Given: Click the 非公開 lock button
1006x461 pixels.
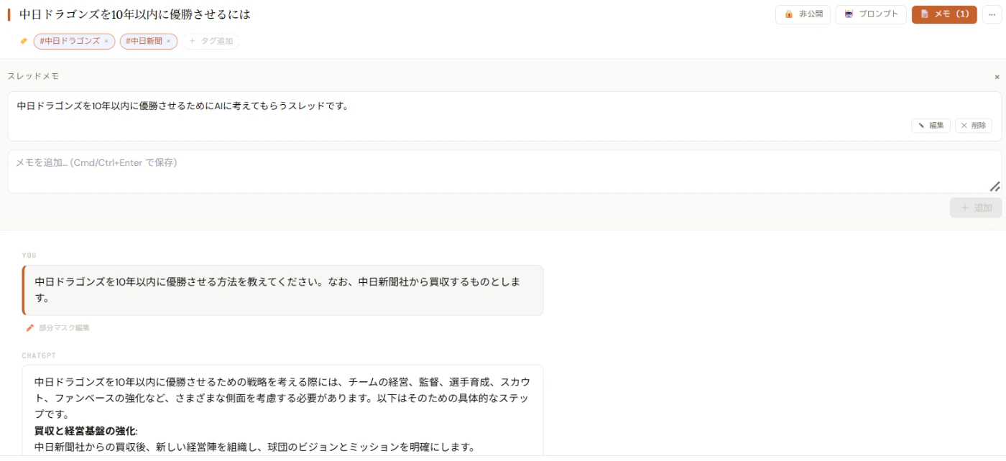Looking at the screenshot, I should click(x=803, y=14).
